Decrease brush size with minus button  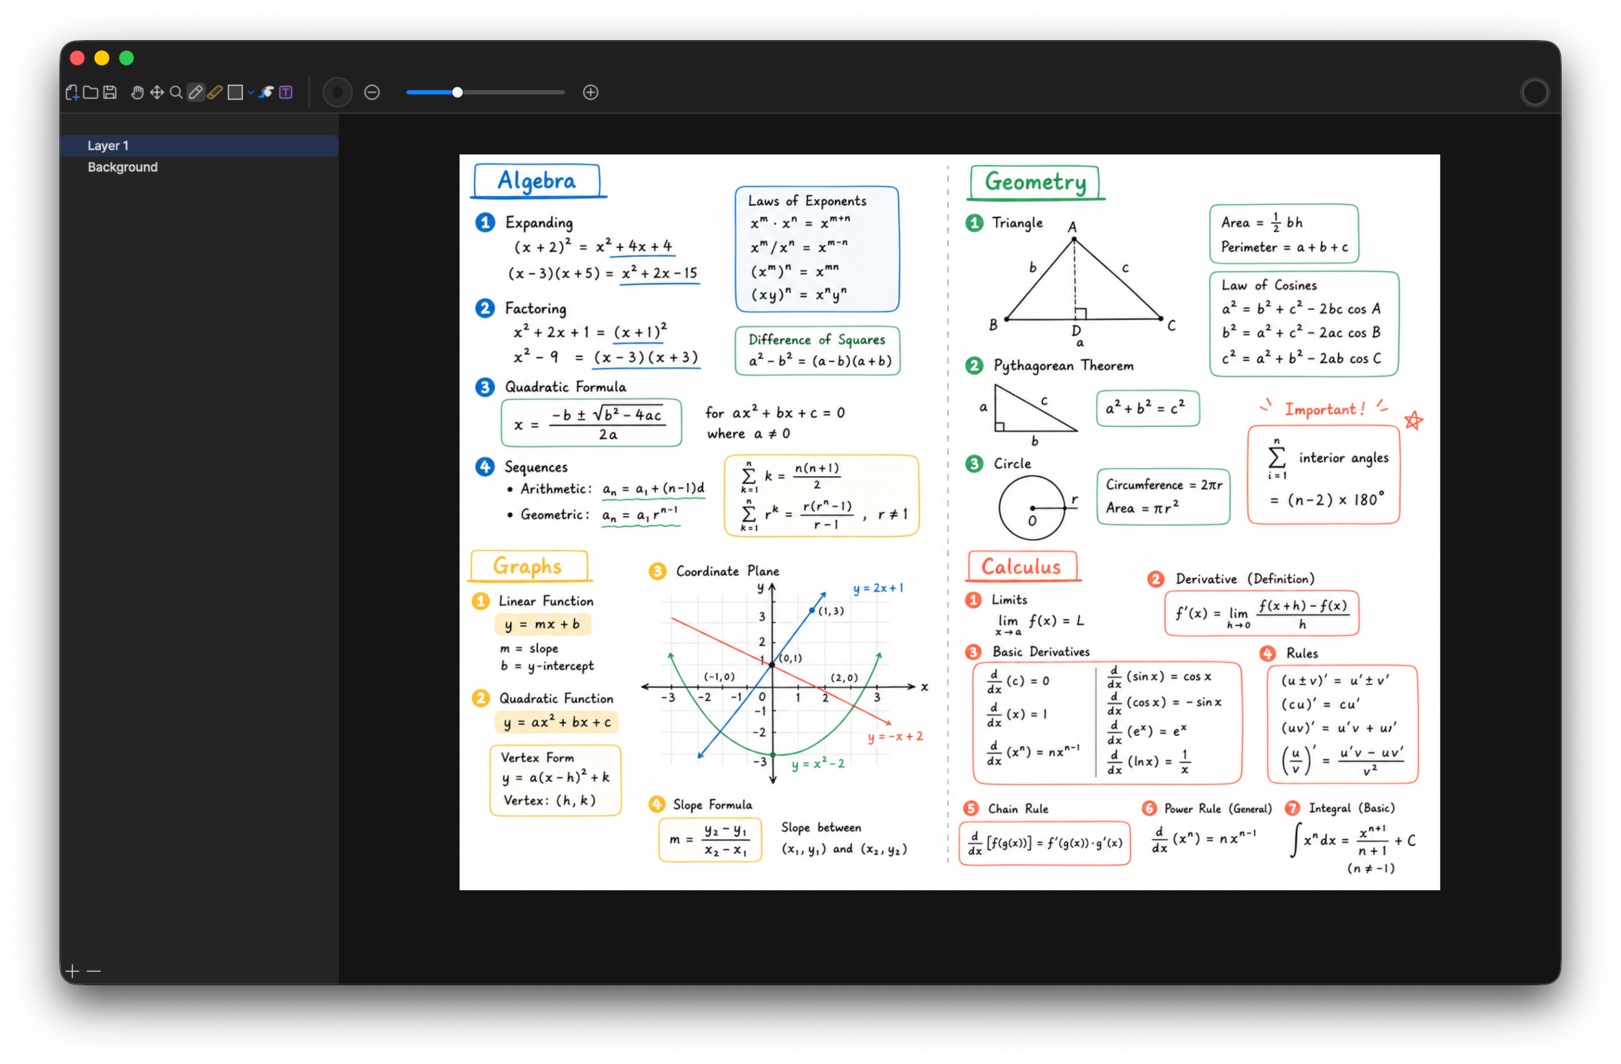372,93
